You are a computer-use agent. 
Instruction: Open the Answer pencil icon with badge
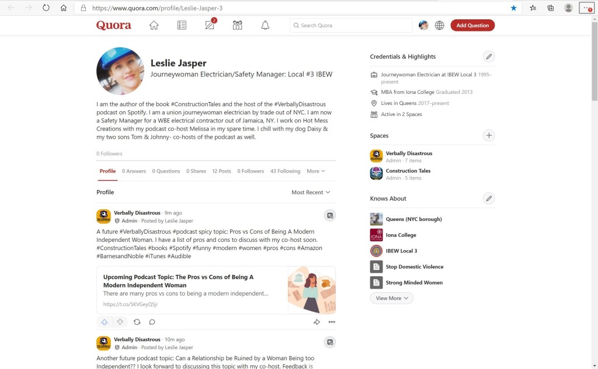pos(210,26)
